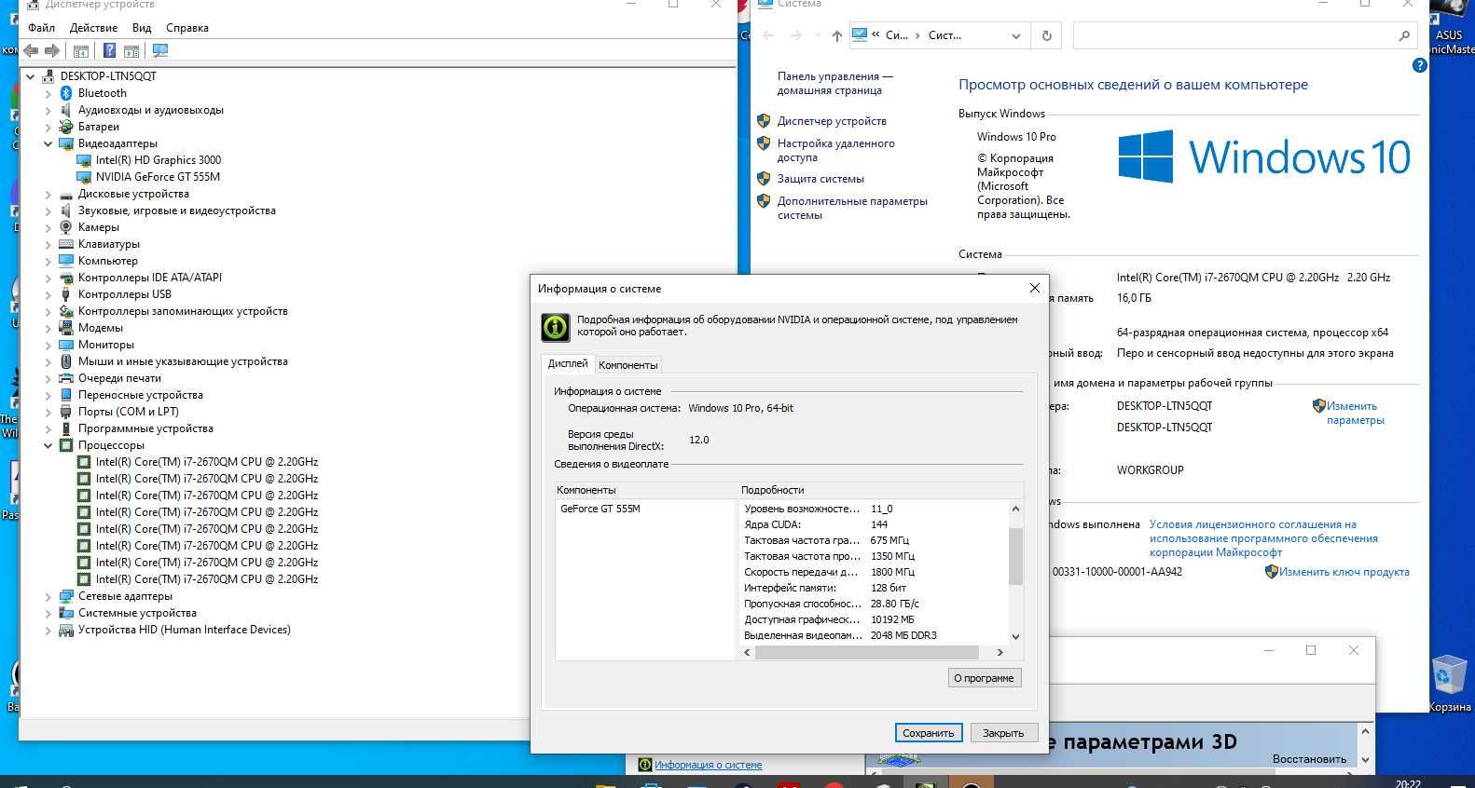This screenshot has height=788, width=1475.
Task: Expand Аудиовходы и аудиовыходы node
Action: tap(48, 110)
